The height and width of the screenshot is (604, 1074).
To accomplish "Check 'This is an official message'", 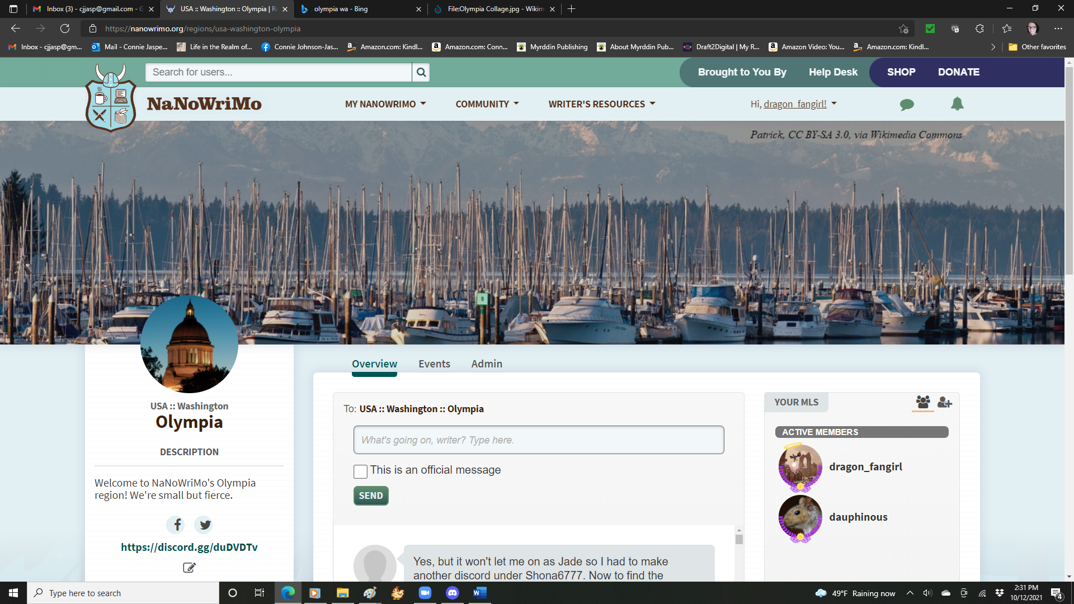I will coord(360,471).
